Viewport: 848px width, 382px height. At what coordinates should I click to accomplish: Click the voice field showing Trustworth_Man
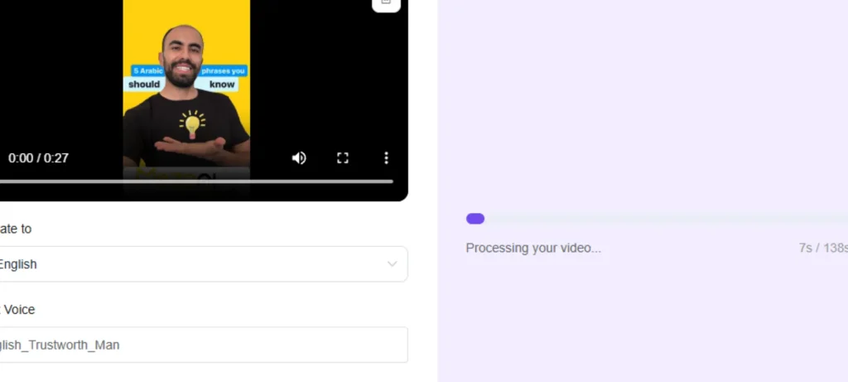[x=204, y=345]
